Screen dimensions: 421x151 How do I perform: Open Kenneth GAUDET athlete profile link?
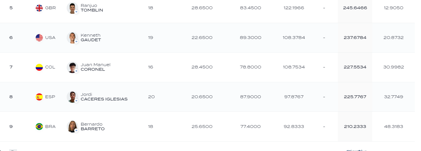[91, 38]
